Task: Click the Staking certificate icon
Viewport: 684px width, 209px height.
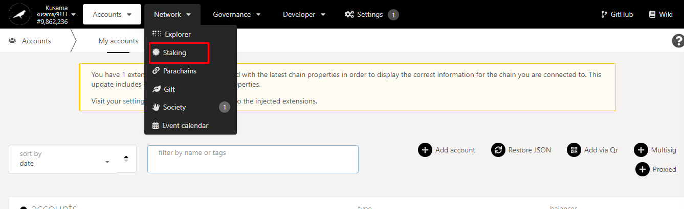Action: [x=156, y=53]
